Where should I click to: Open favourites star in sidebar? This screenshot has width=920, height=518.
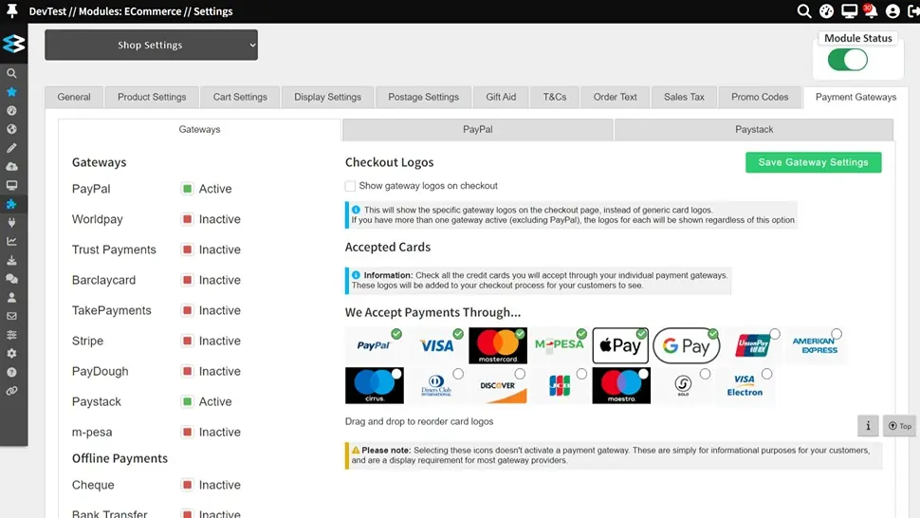point(11,92)
